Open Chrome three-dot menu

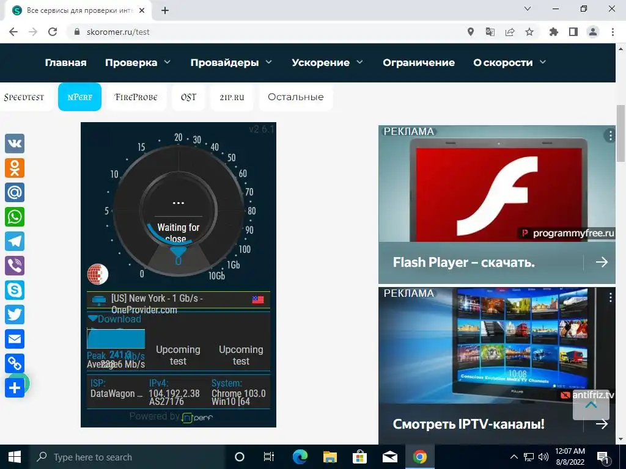tap(613, 32)
